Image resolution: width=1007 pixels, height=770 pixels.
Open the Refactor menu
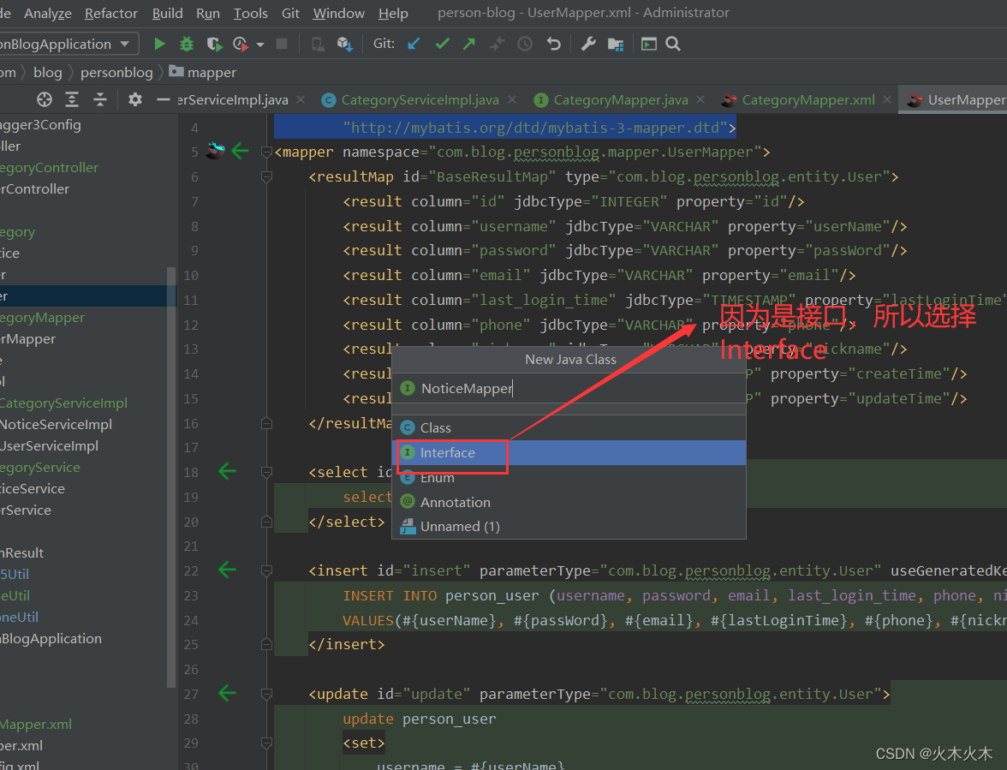tap(111, 13)
